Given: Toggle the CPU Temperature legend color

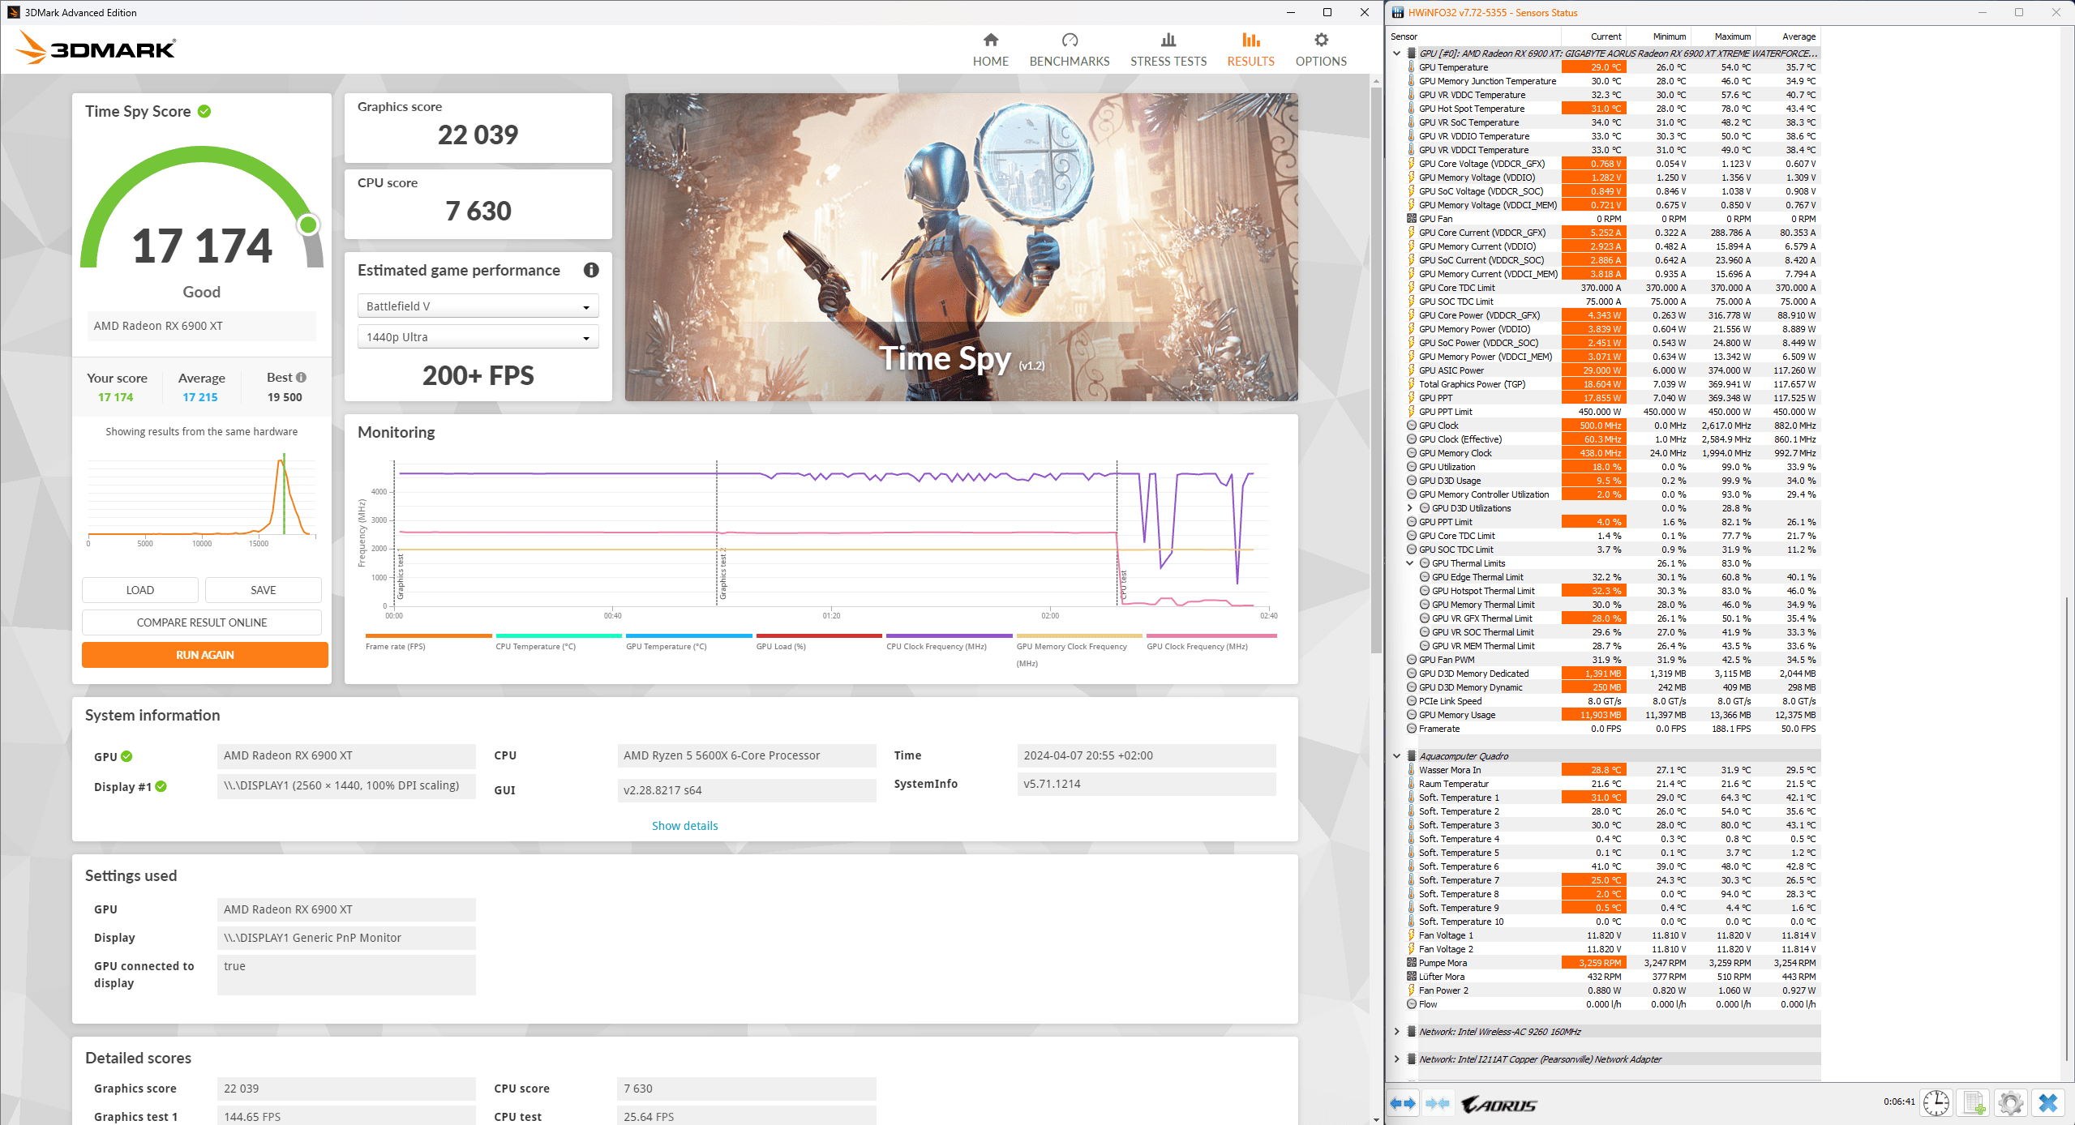Looking at the screenshot, I should [559, 636].
